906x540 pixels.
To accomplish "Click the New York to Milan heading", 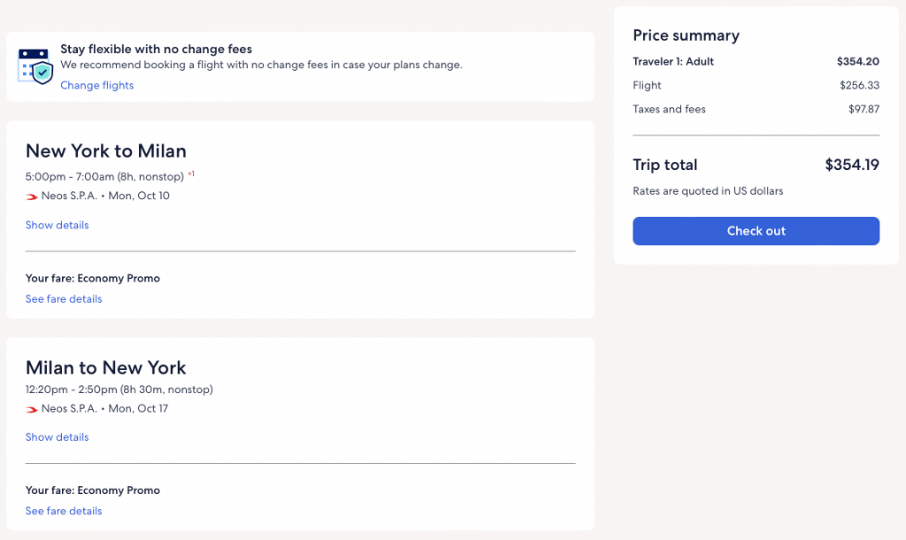I will [106, 150].
